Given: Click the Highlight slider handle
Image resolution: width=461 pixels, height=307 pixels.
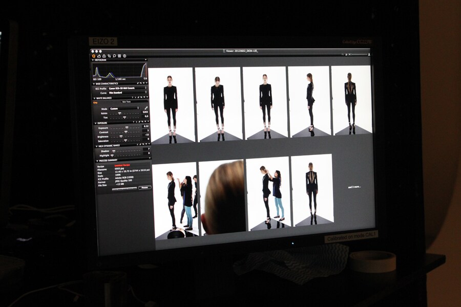Looking at the screenshot, I should coord(112,156).
